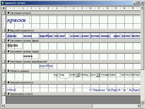145x109 pixels.
Task: Select the 'вид' label in page header
Action: coord(64,36)
